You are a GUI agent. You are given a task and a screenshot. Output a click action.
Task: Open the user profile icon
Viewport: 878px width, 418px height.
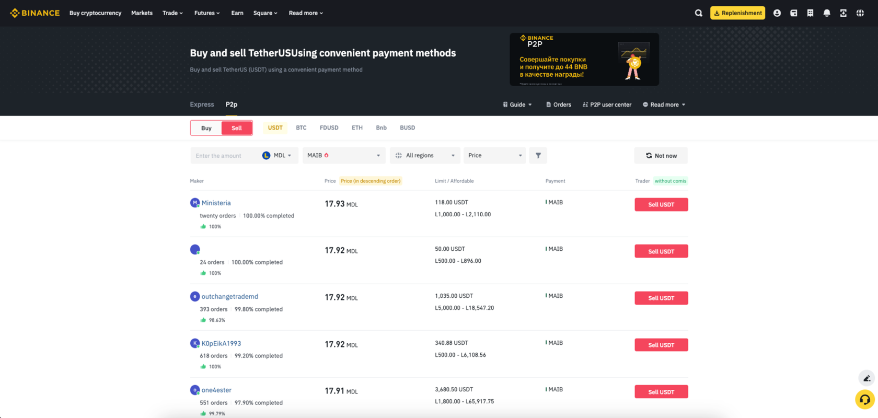coord(777,13)
